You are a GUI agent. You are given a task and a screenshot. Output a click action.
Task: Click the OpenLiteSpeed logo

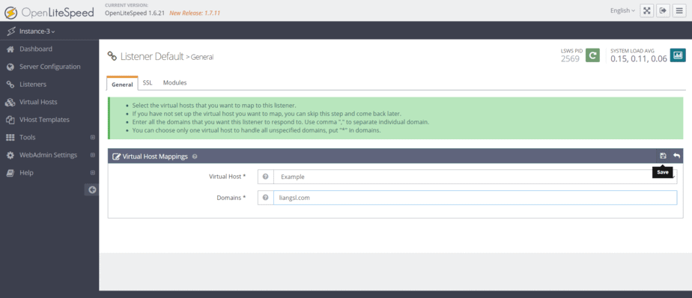point(49,13)
